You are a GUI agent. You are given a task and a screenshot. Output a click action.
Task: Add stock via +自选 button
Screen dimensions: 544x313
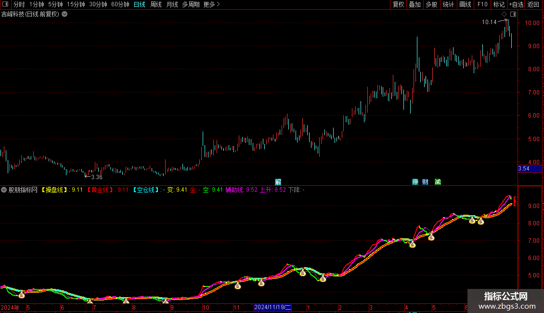516,4
